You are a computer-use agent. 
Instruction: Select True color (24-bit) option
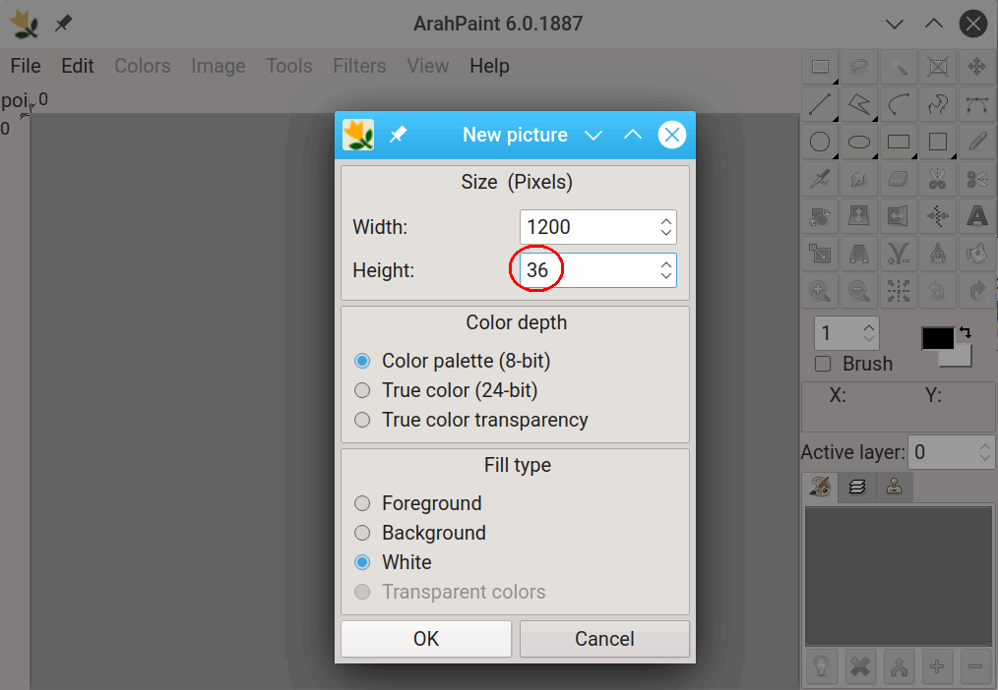point(363,390)
